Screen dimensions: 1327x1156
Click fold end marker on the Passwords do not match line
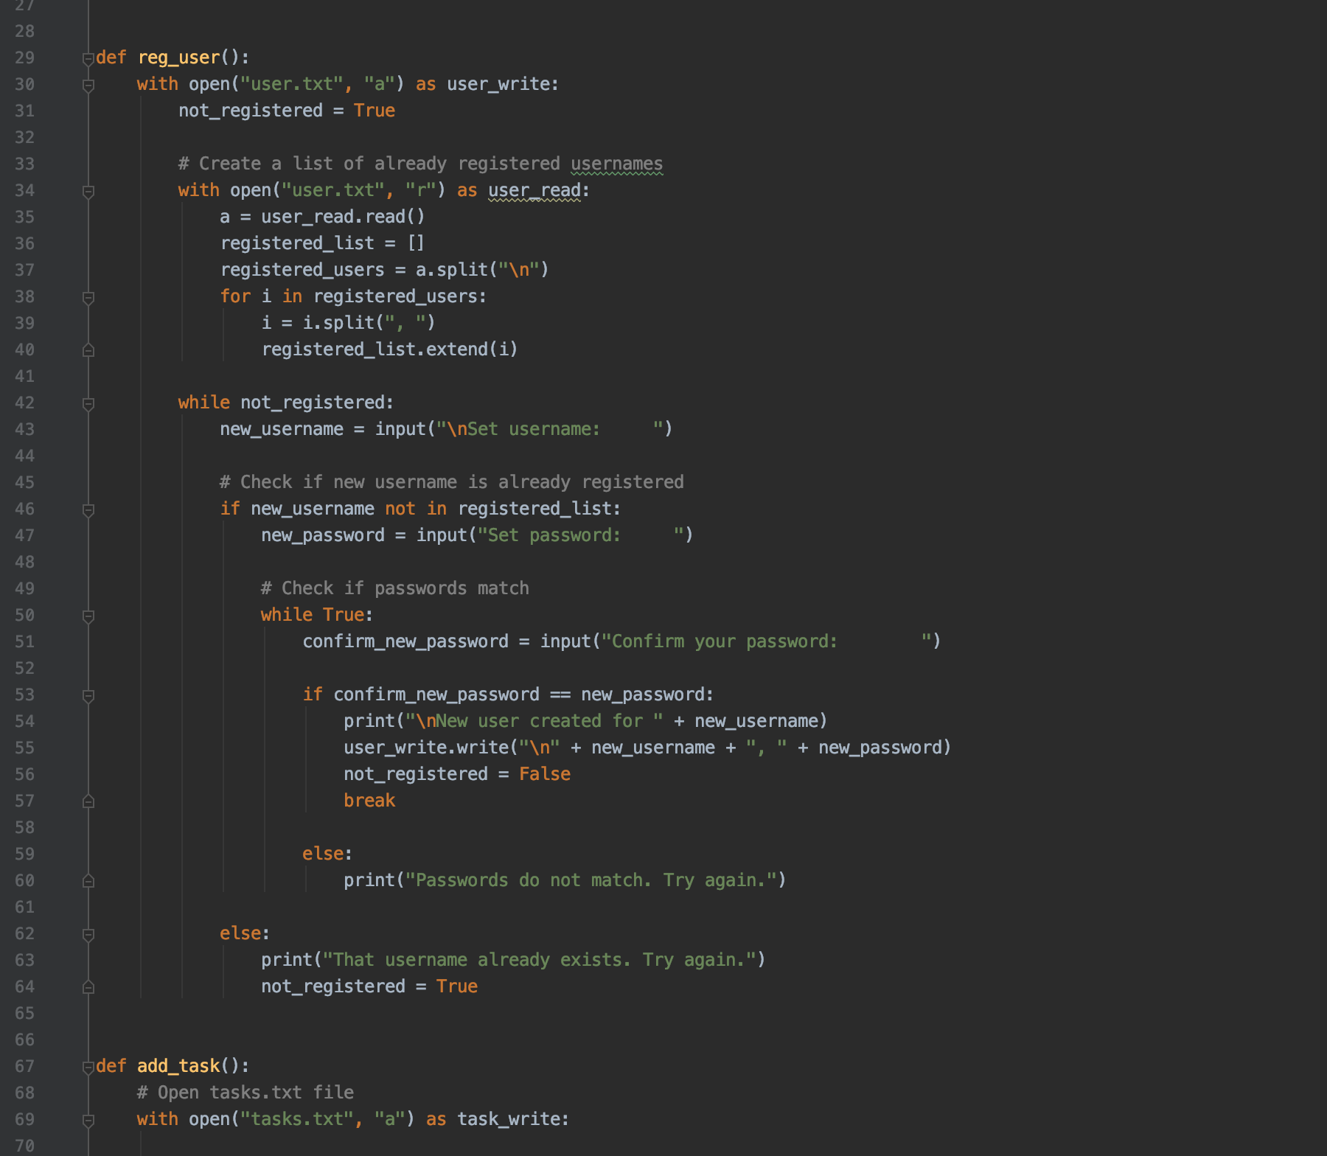point(88,881)
